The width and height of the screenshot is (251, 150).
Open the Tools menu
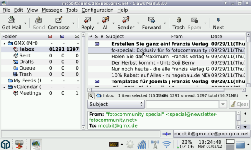[72, 10]
